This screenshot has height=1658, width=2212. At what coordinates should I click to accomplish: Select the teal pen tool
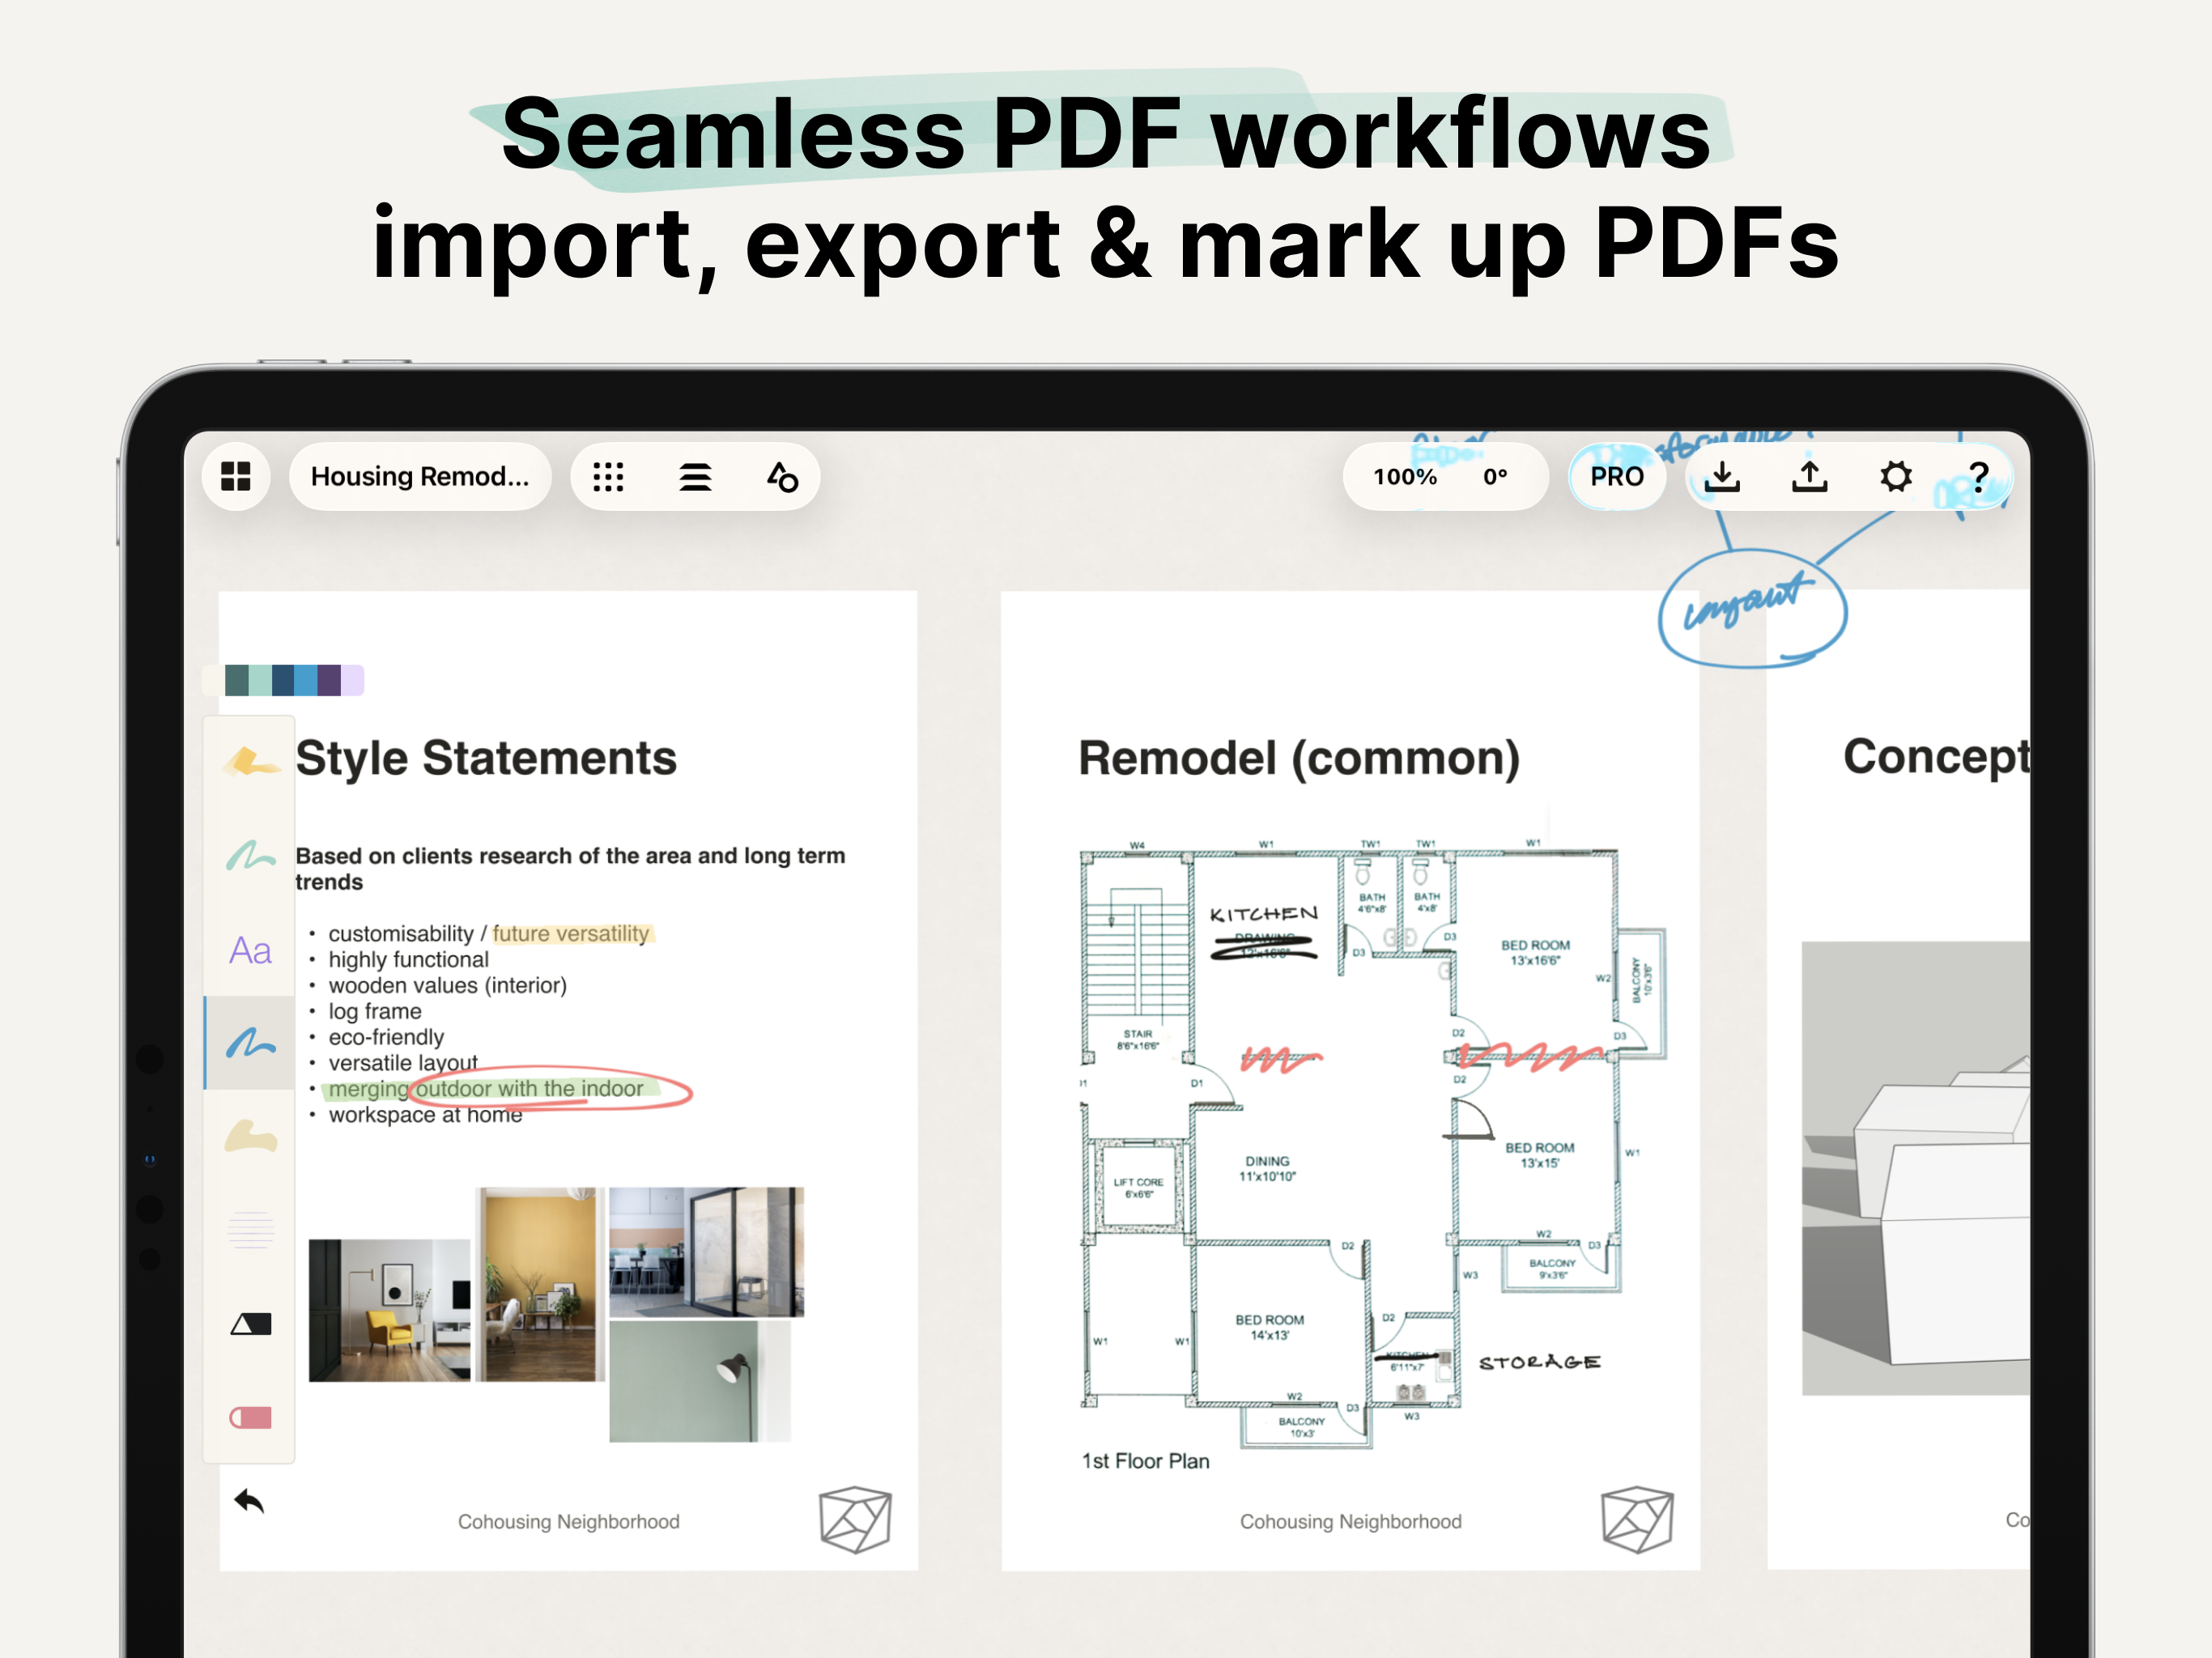[250, 856]
